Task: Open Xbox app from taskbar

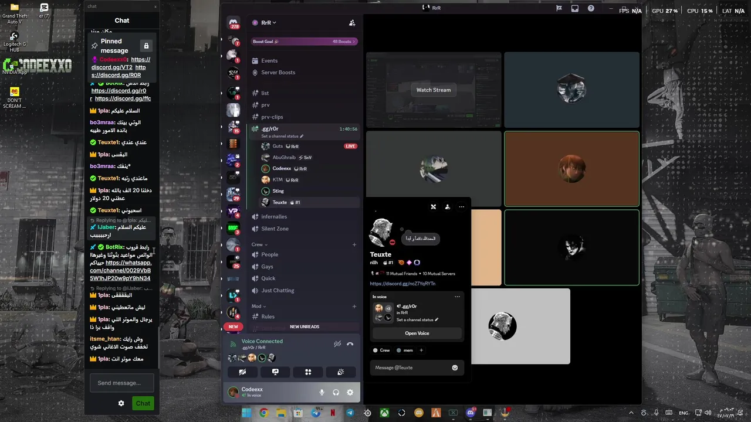Action: (x=384, y=413)
